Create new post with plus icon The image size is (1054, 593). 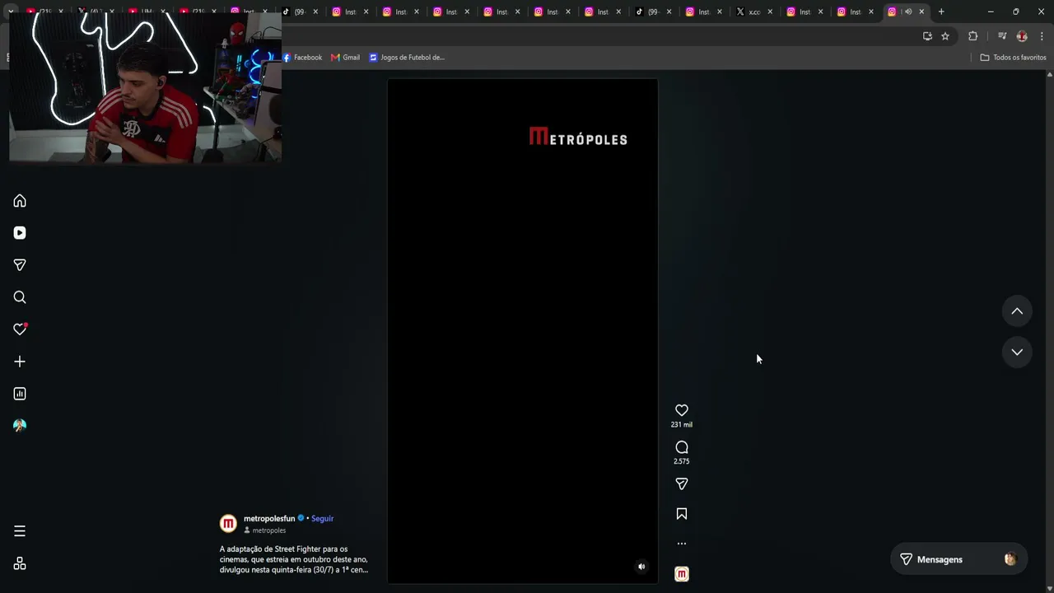pyautogui.click(x=20, y=362)
